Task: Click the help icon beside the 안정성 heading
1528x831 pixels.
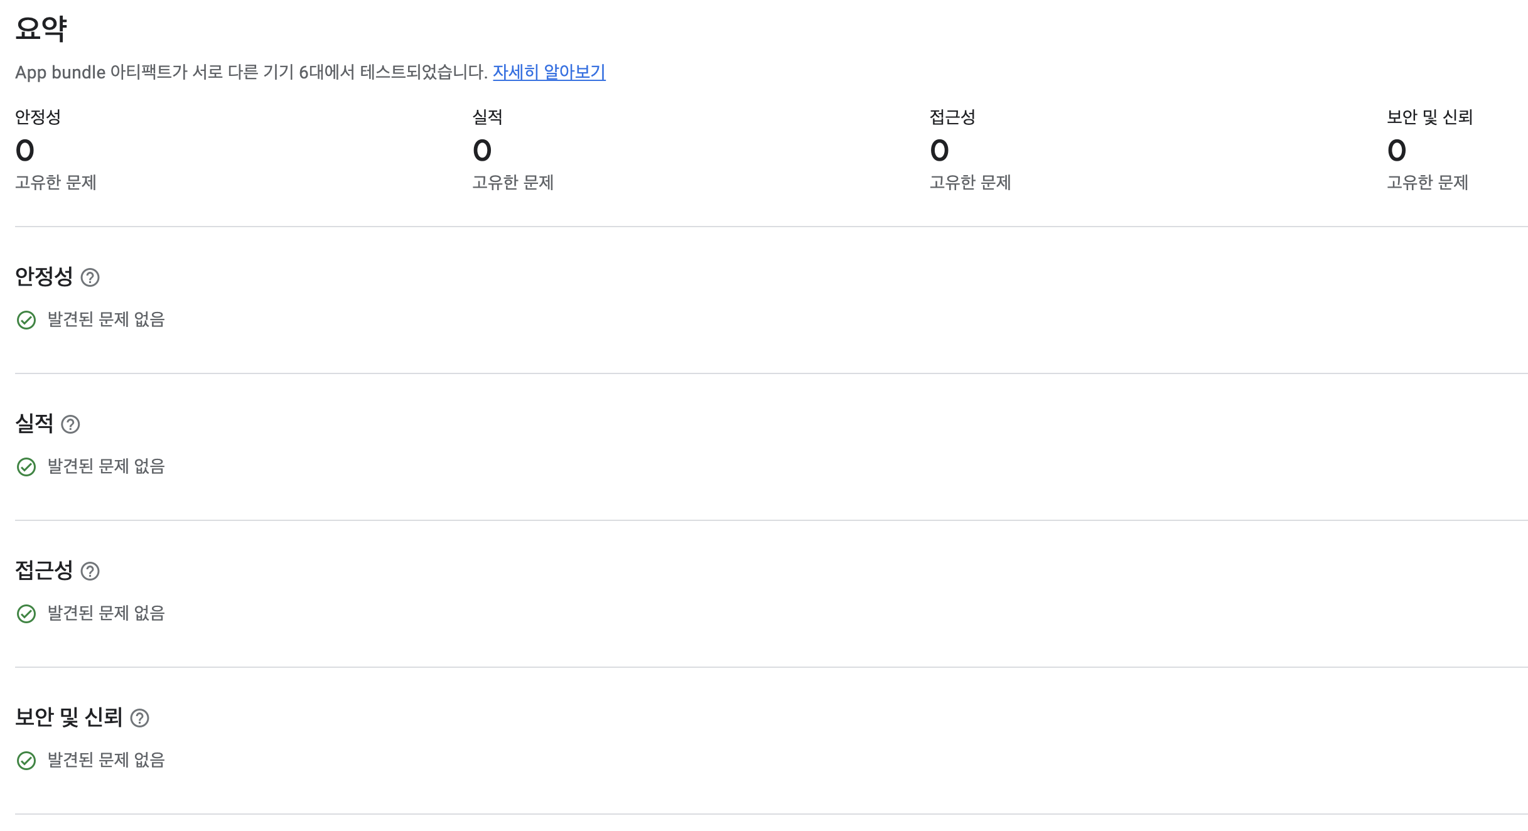Action: [90, 277]
